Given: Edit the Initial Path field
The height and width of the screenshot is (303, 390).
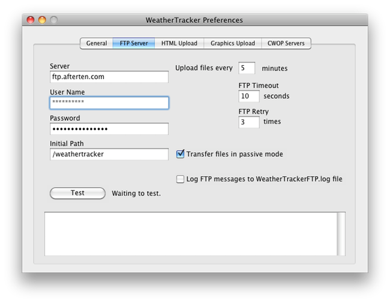Looking at the screenshot, I should coord(109,154).
